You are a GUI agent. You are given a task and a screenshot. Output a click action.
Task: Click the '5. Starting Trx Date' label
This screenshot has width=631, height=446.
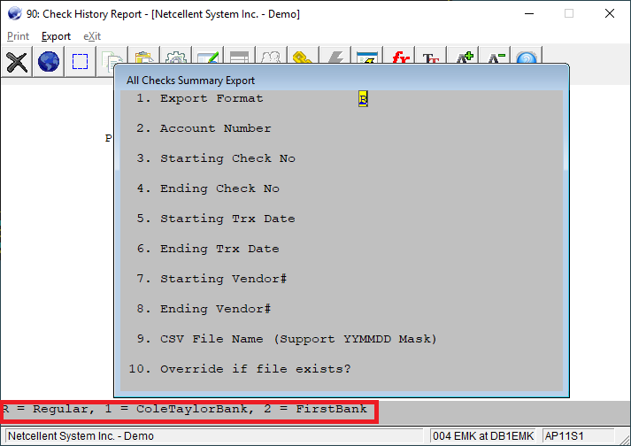click(216, 219)
